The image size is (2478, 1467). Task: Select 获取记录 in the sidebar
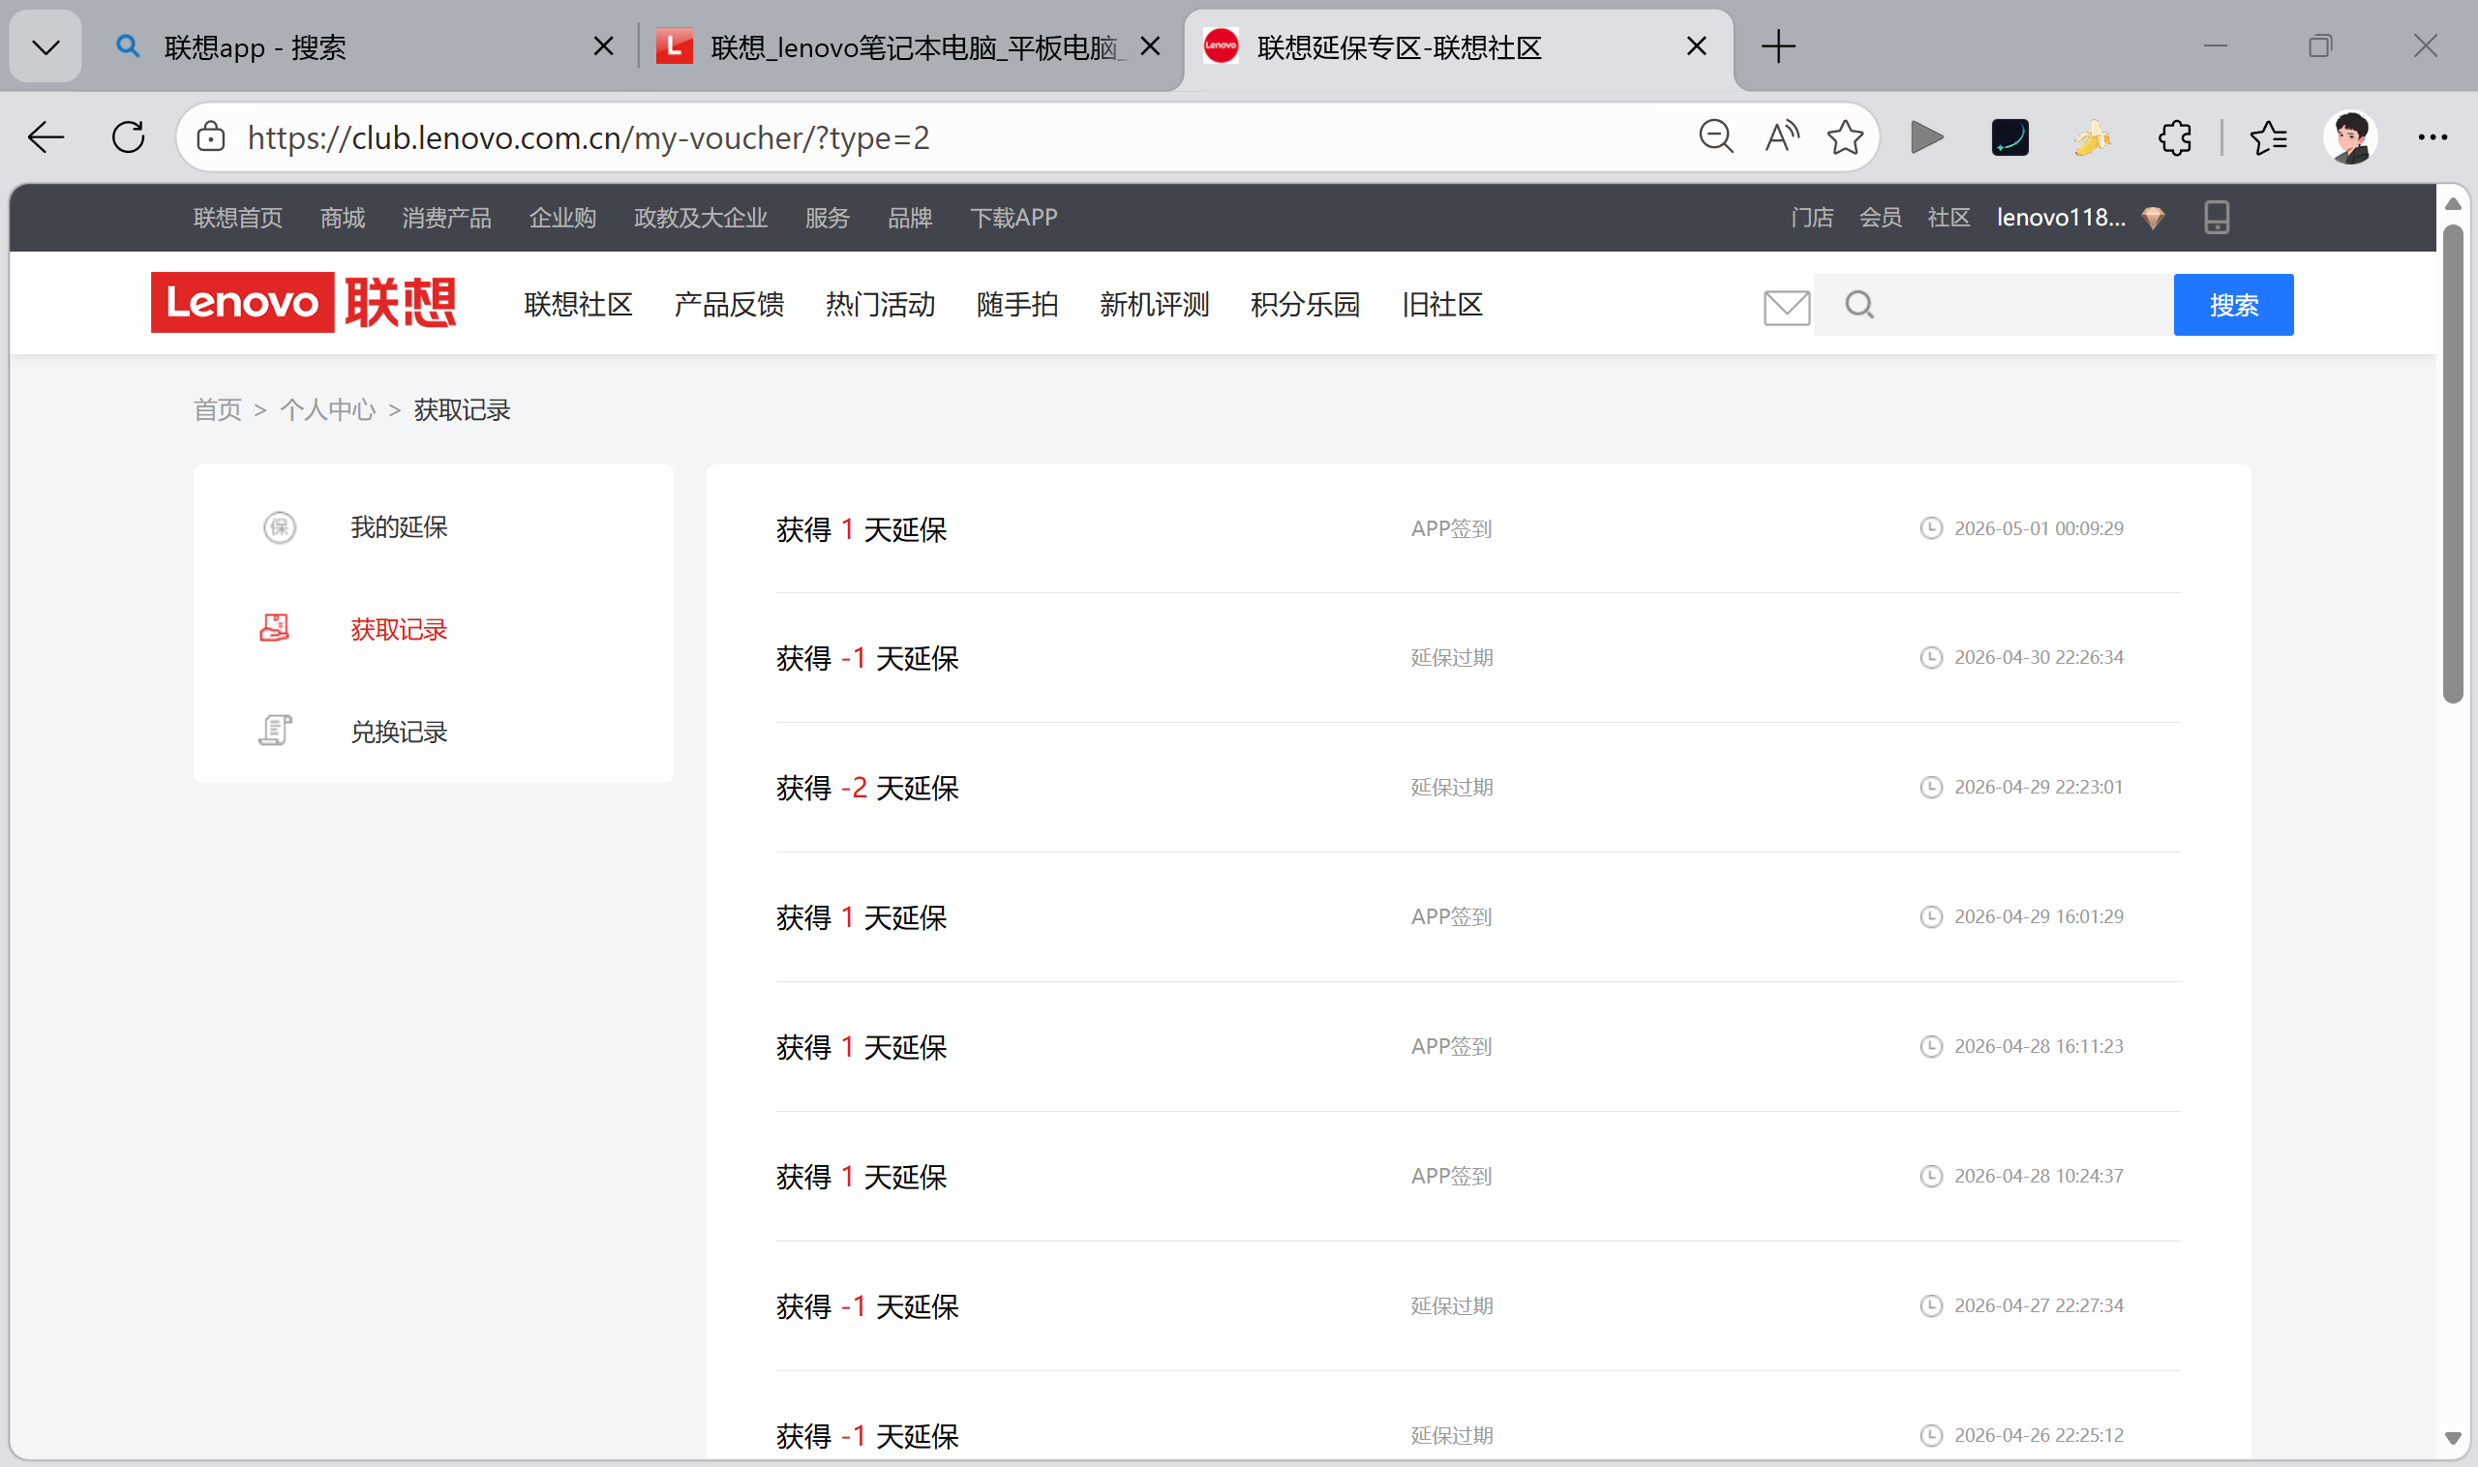(x=400, y=630)
